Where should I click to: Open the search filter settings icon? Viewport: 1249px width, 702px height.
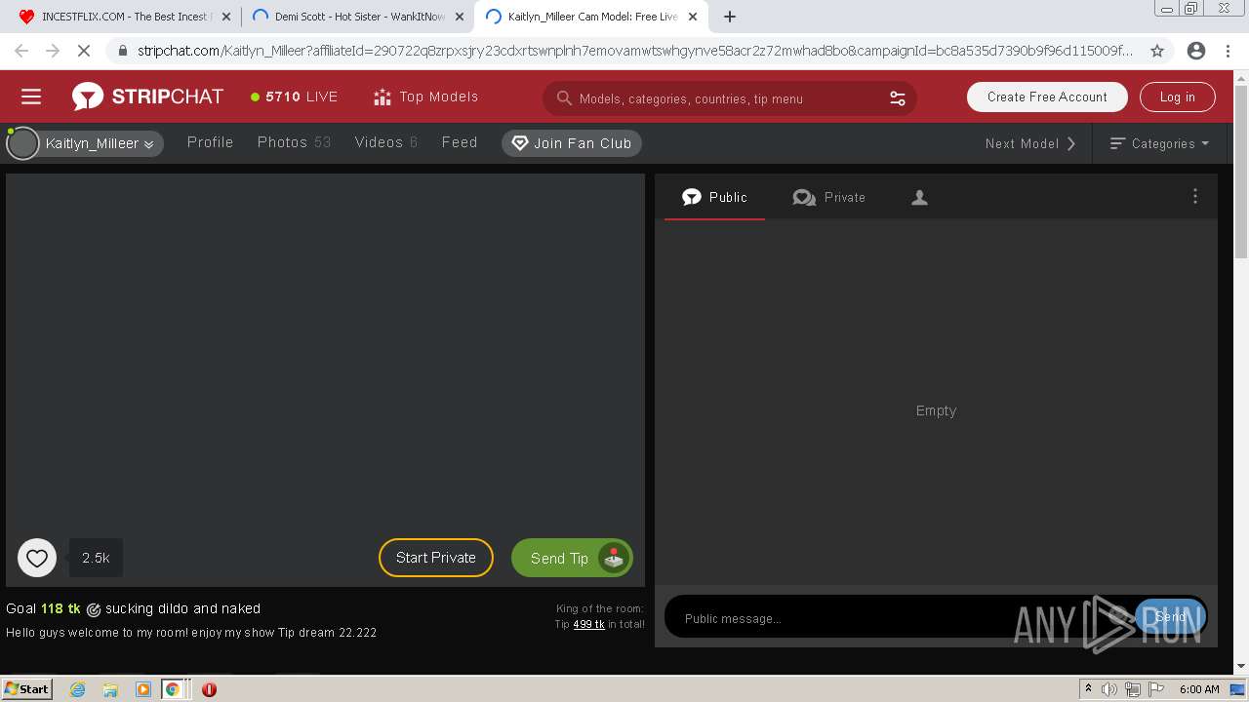[x=898, y=98]
